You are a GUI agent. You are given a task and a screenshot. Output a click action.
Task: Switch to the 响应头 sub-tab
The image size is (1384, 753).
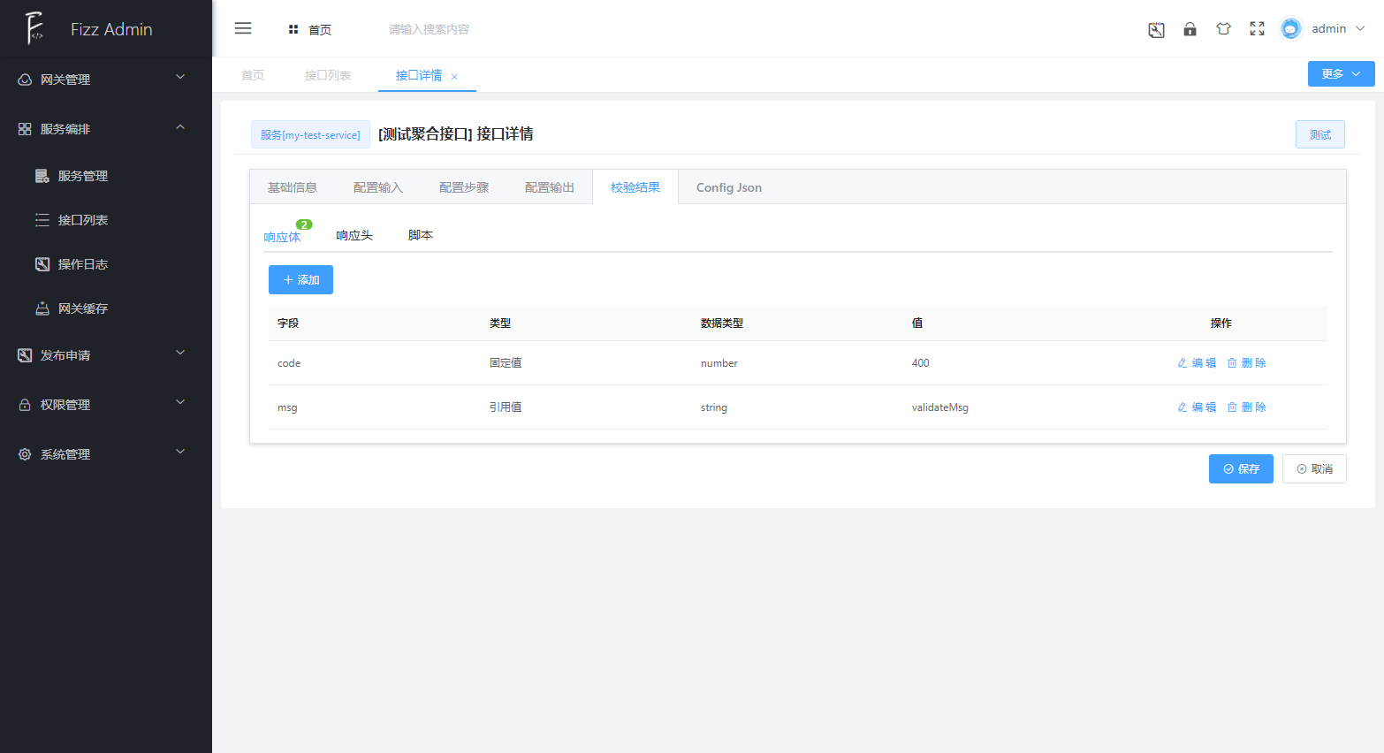[x=354, y=236]
